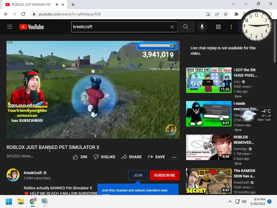This screenshot has width=277, height=208.
Task: Click the page vertical scrollbar
Action: click(275, 41)
